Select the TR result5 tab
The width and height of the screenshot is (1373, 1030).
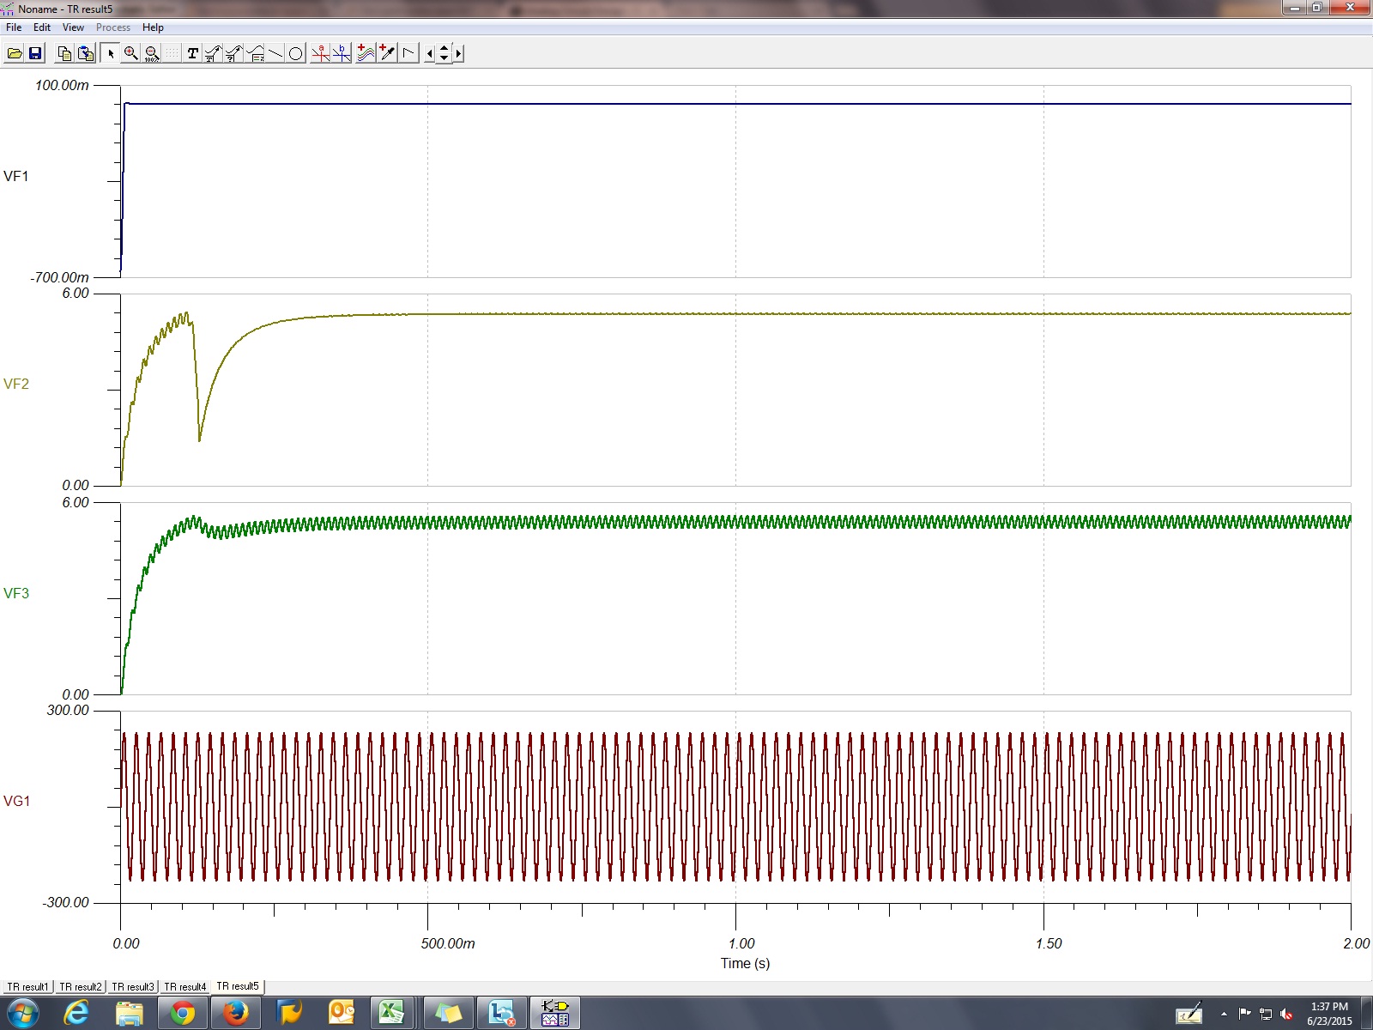(238, 986)
